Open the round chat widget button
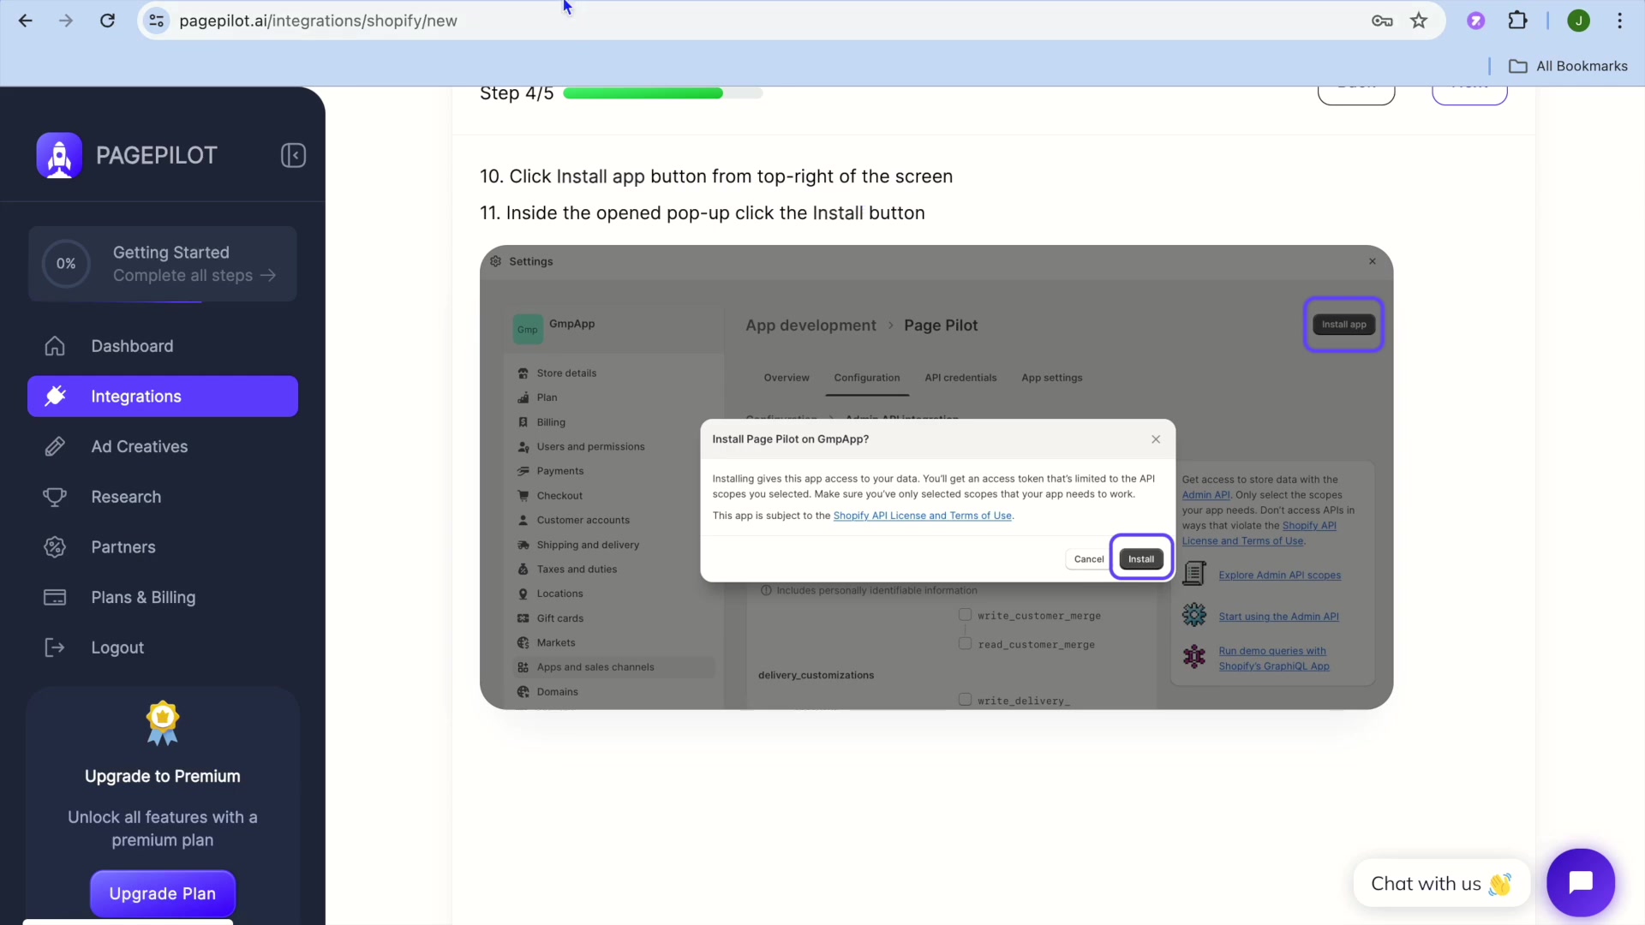This screenshot has height=925, width=1645. point(1581,882)
